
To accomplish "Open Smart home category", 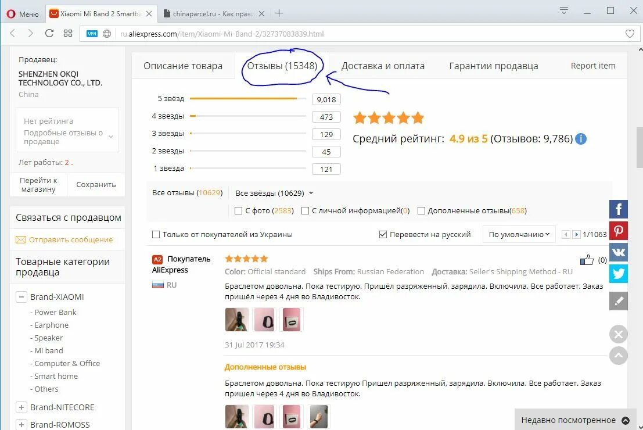I will pos(56,377).
